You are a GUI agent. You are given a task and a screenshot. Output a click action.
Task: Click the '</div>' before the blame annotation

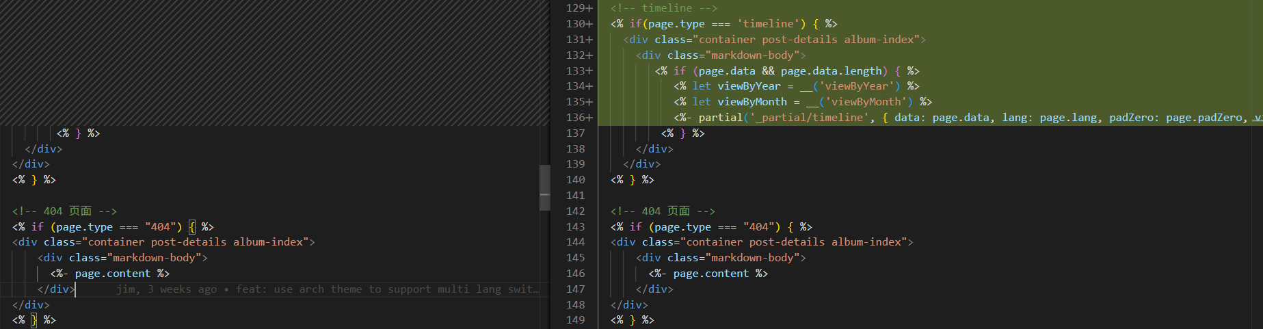56,289
